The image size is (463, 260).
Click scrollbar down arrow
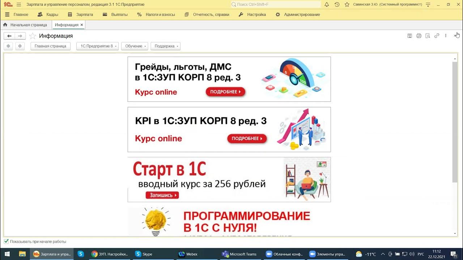tap(455, 234)
